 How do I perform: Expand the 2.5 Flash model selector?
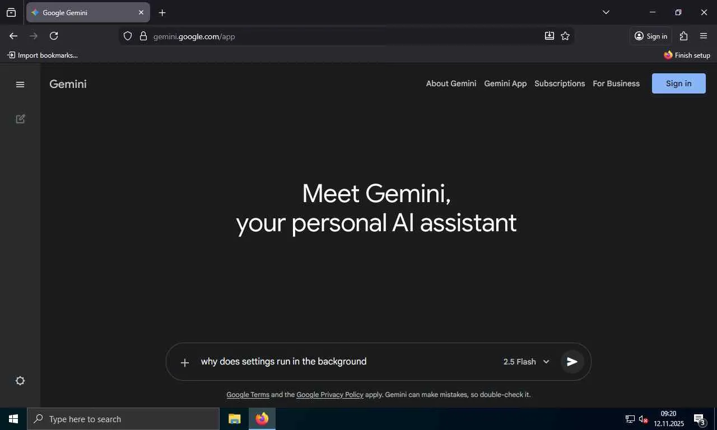[526, 362]
